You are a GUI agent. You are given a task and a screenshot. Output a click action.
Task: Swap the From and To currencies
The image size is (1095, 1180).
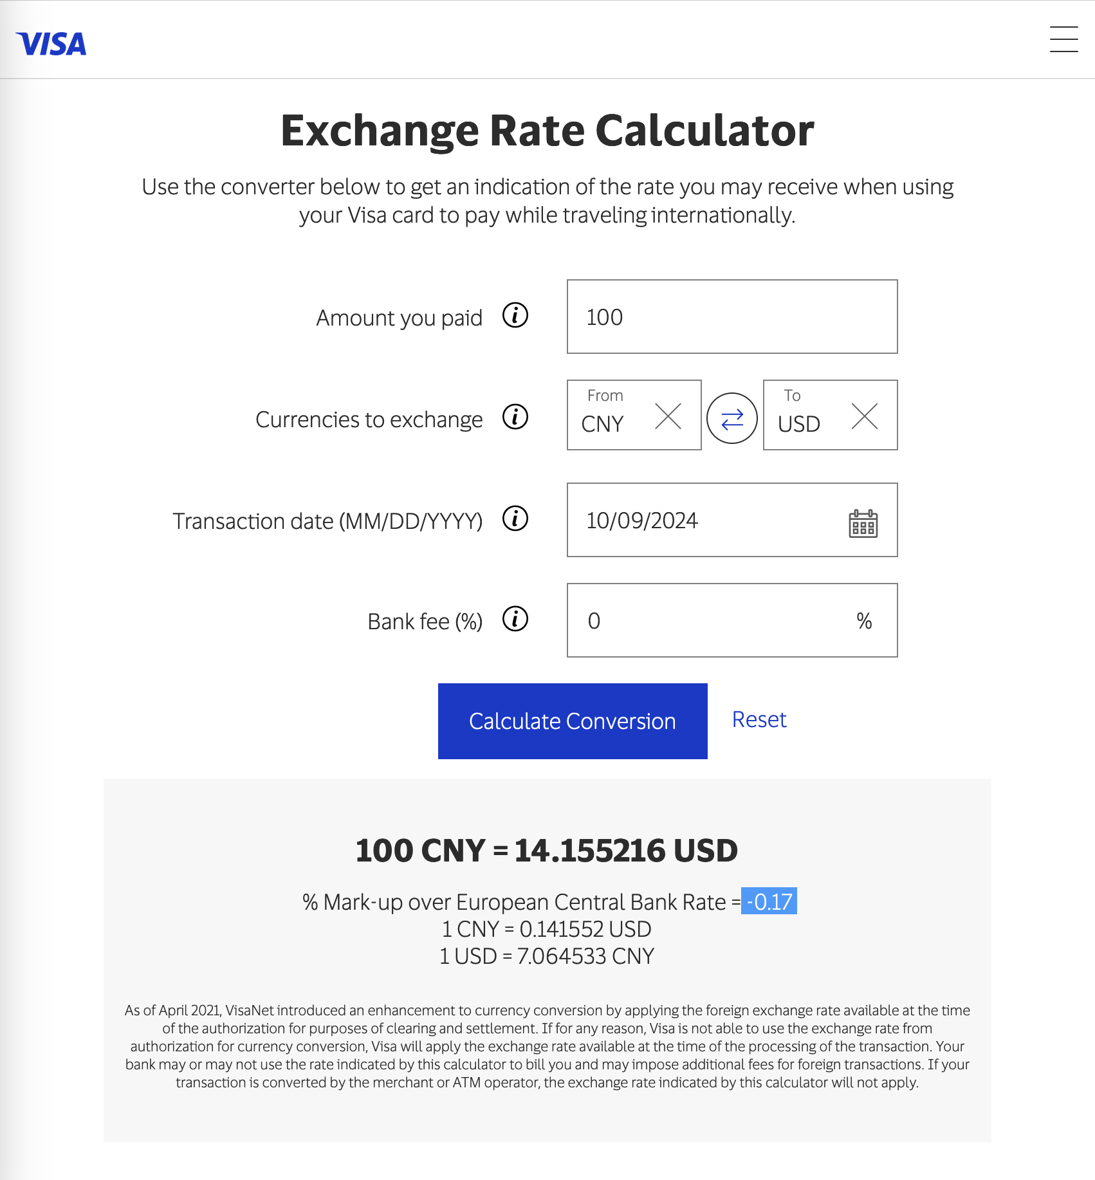(732, 418)
